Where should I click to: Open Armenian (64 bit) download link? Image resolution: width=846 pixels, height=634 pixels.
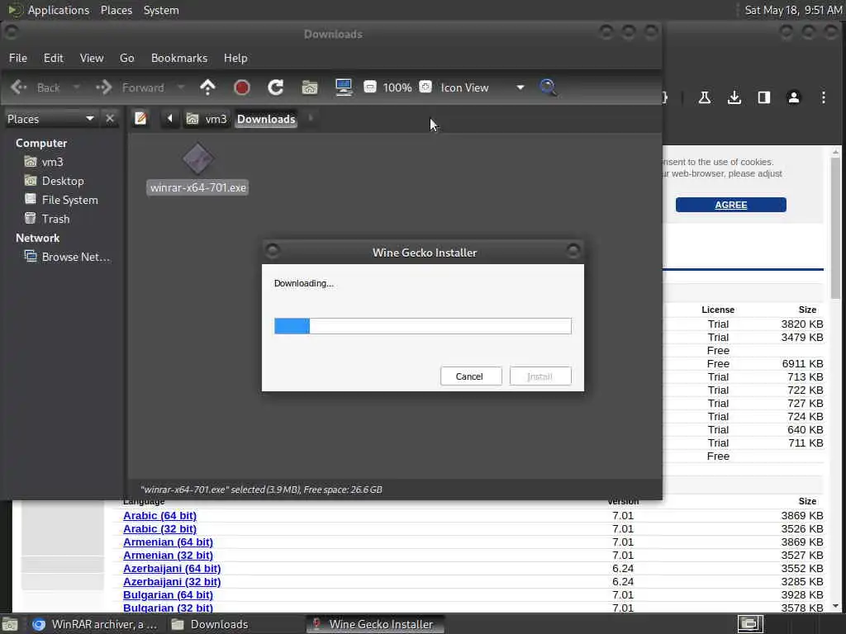point(168,542)
